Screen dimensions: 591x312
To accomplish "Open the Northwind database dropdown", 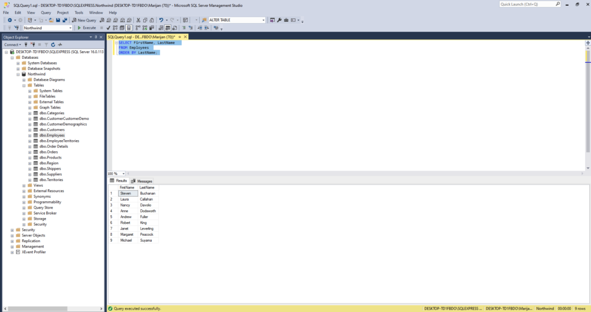I will pos(70,28).
